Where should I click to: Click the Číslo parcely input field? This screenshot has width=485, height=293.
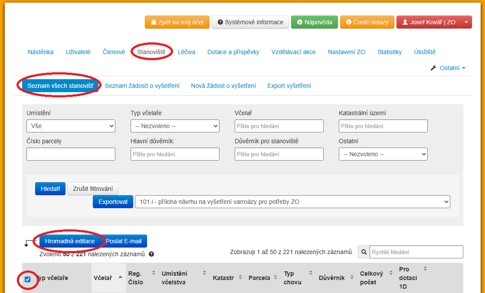[x=71, y=154]
